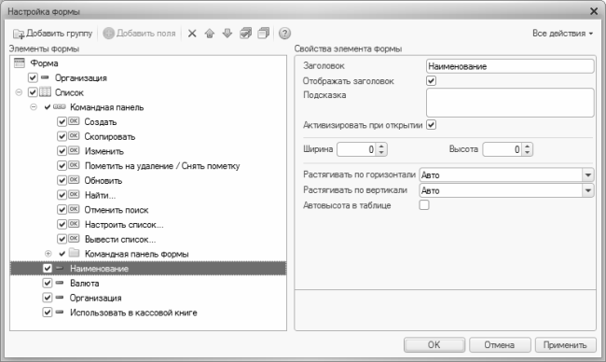Image resolution: width=606 pixels, height=362 pixels.
Task: Select Настроить список... in the tree
Action: click(124, 225)
